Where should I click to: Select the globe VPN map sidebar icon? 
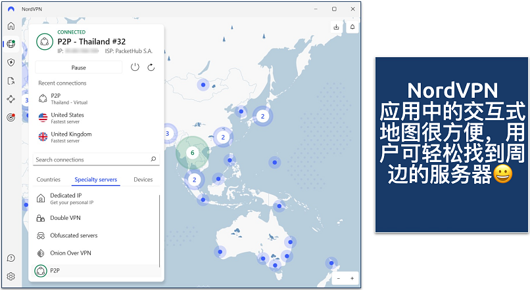pyautogui.click(x=11, y=44)
